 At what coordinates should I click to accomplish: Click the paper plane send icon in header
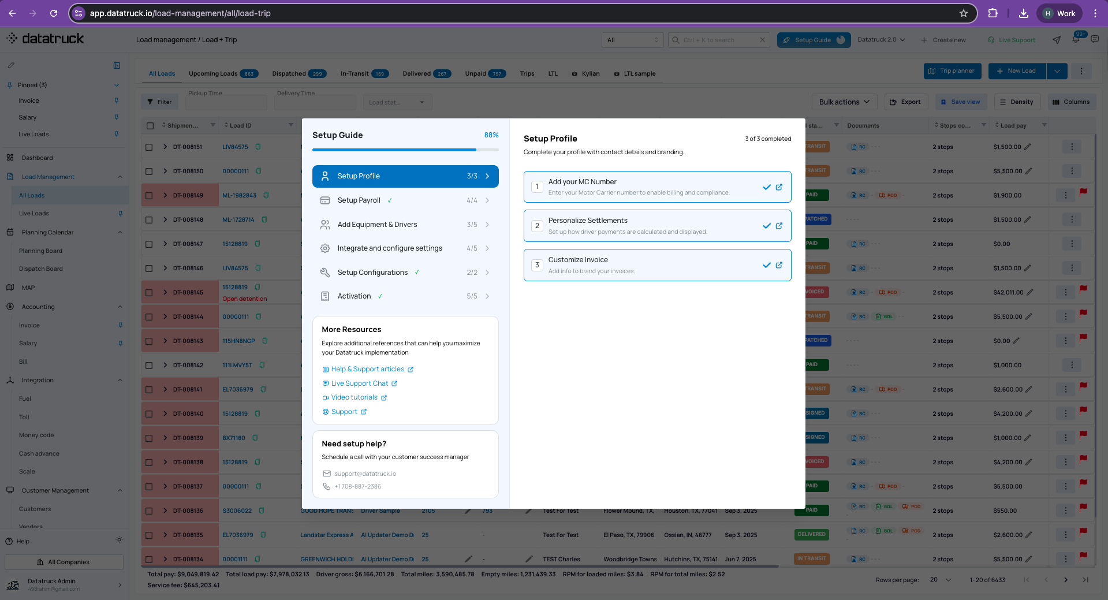pos(1057,40)
